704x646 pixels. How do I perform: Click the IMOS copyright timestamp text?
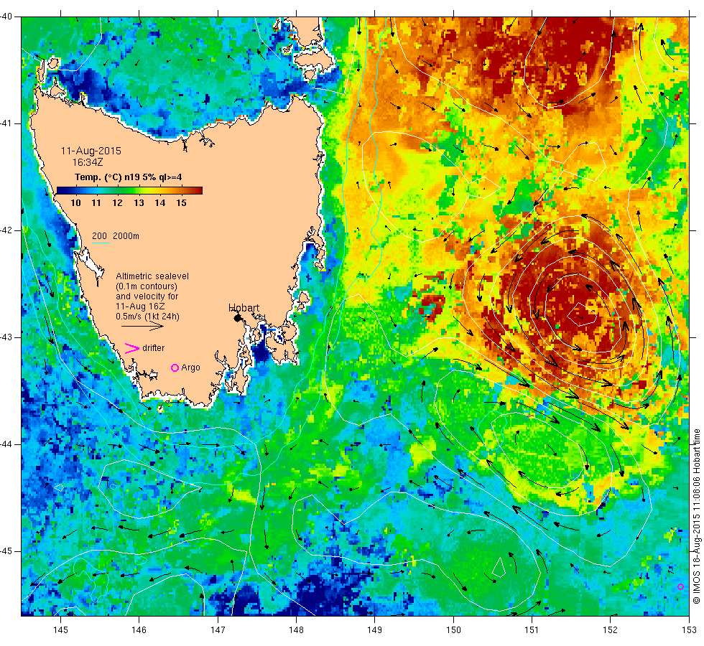coord(696,516)
